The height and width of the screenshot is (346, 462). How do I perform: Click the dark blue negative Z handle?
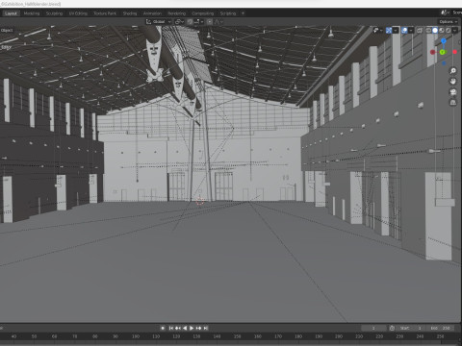(x=444, y=63)
